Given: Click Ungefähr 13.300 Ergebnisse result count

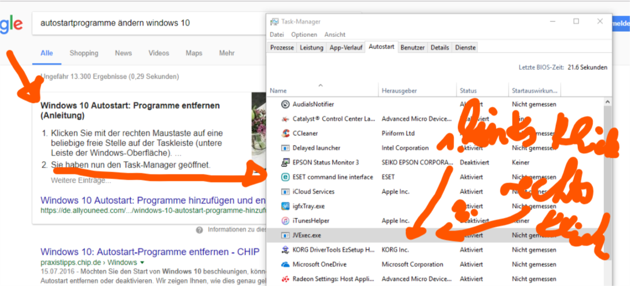Looking at the screenshot, I should [x=109, y=76].
